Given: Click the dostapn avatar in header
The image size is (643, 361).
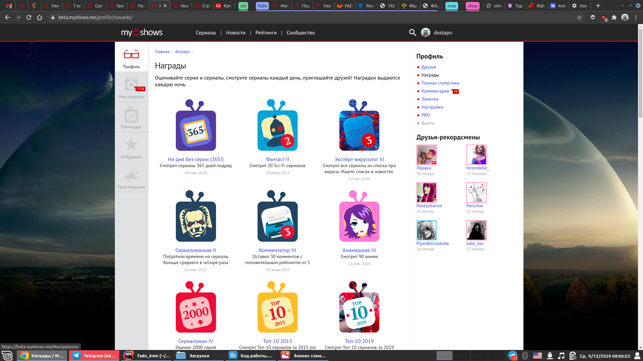Looking at the screenshot, I should [x=426, y=32].
